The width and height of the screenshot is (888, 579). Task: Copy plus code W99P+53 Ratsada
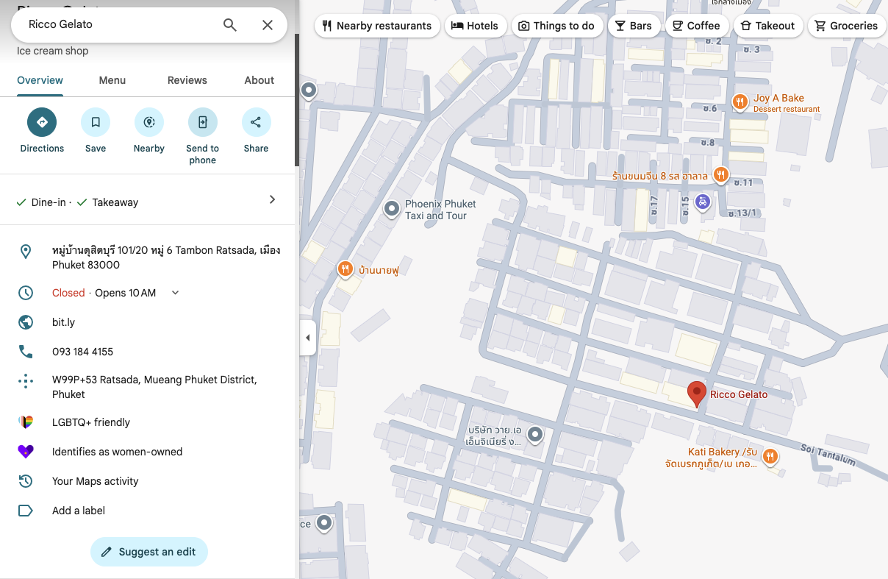pos(154,387)
